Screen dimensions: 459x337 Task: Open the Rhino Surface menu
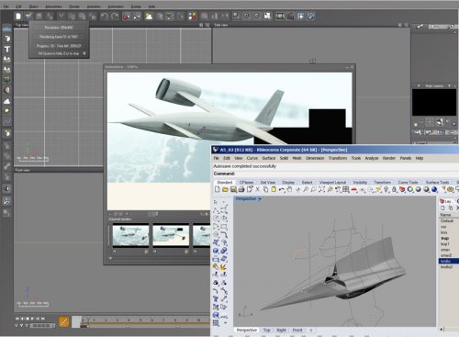269,158
